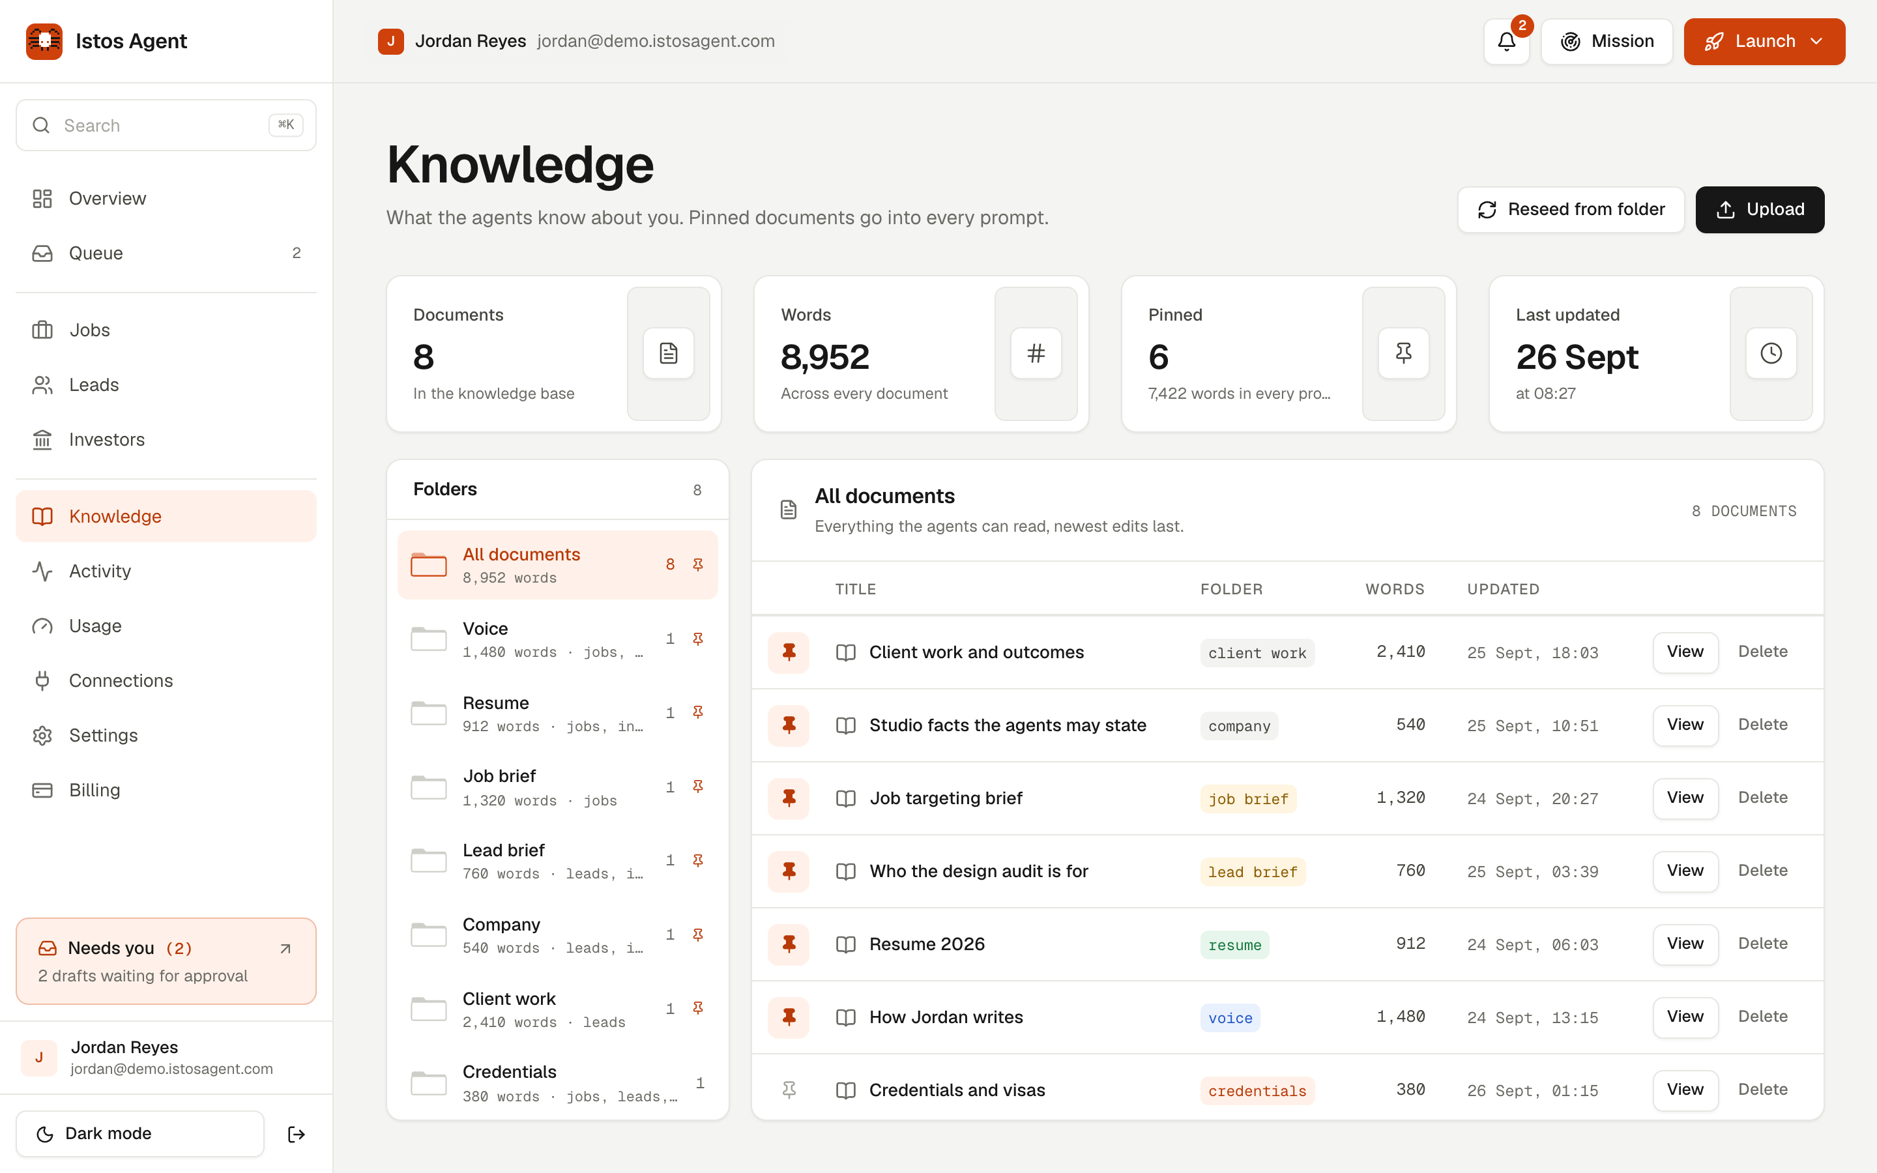
Task: Unpin Client work and outcomes document
Action: (x=789, y=652)
